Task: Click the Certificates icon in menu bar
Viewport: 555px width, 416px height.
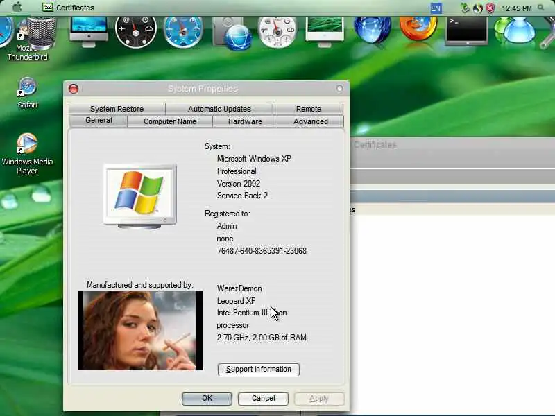Action: (47, 8)
